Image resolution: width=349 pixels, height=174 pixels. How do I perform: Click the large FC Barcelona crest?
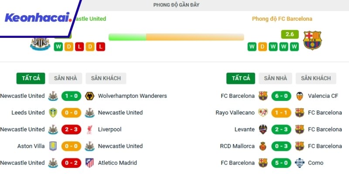click(x=312, y=40)
